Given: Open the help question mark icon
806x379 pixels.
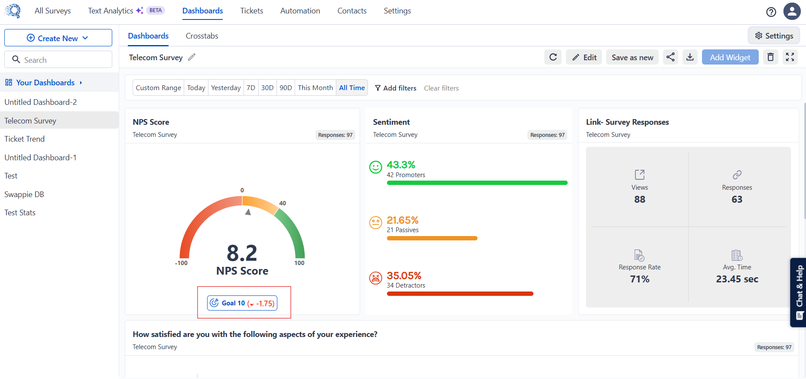Looking at the screenshot, I should tap(771, 12).
